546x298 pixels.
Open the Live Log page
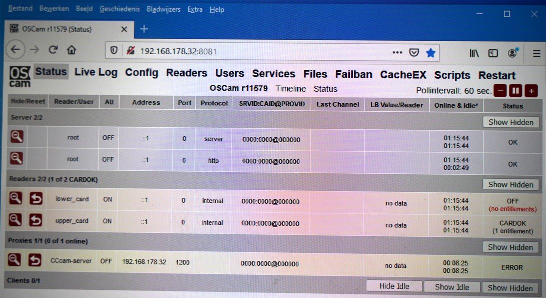point(96,72)
